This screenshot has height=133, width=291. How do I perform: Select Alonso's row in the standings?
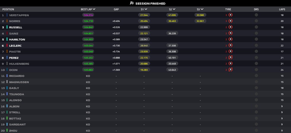click(15, 100)
